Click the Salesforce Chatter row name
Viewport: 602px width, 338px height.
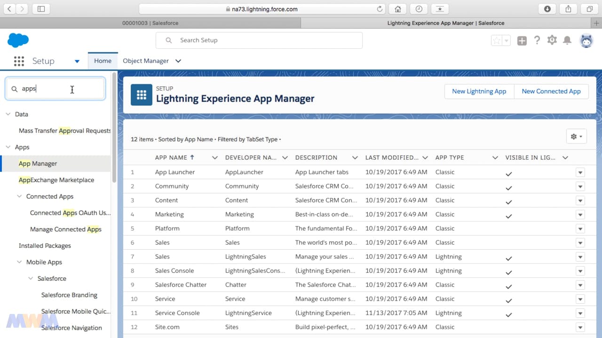[x=181, y=285]
